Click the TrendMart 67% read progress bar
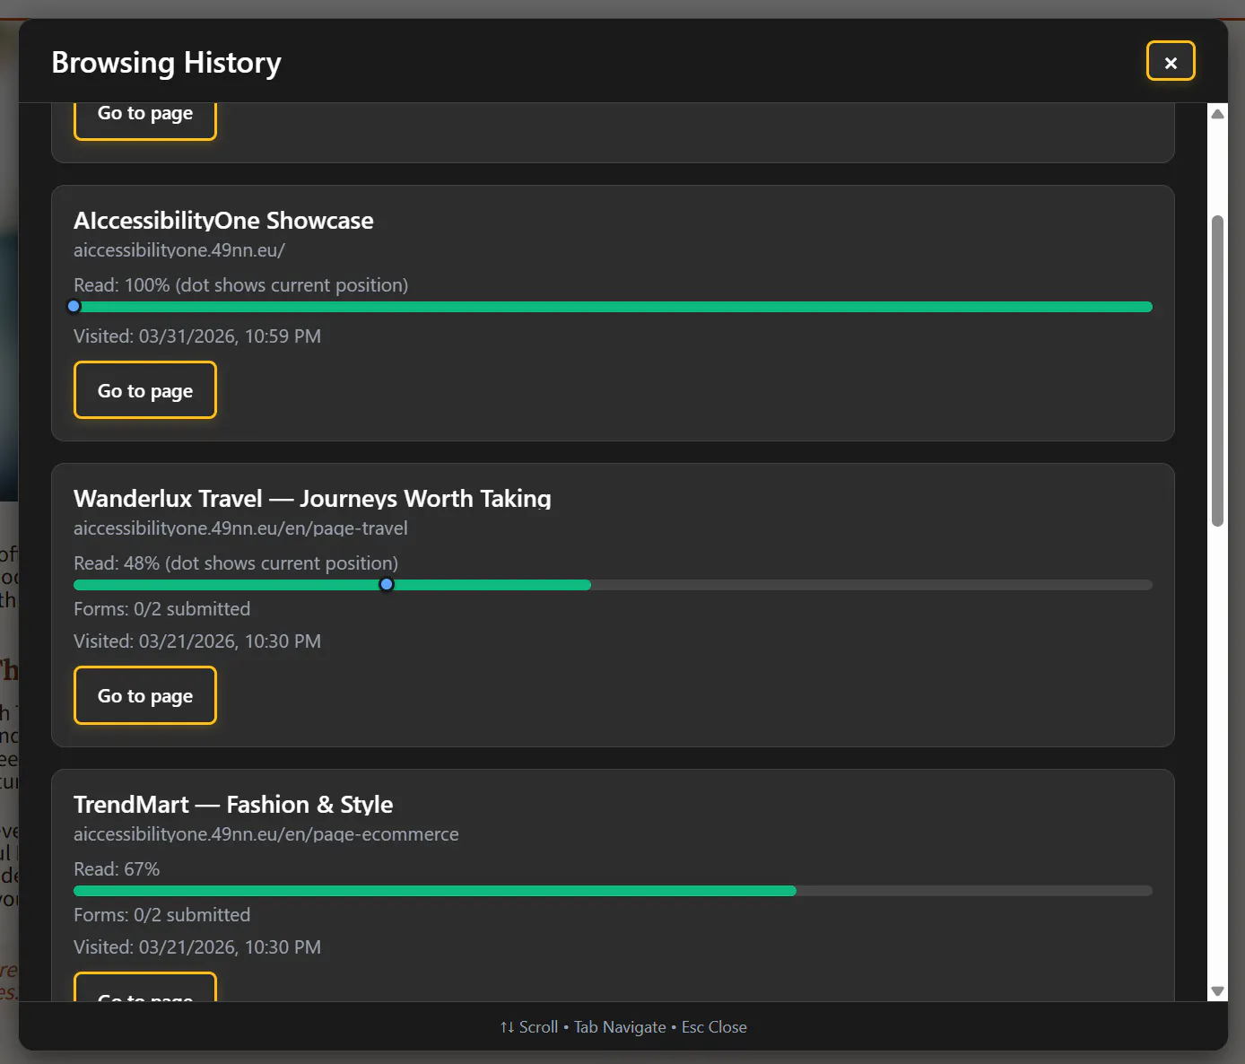Screen dimensions: 1245x1064 [x=613, y=891]
